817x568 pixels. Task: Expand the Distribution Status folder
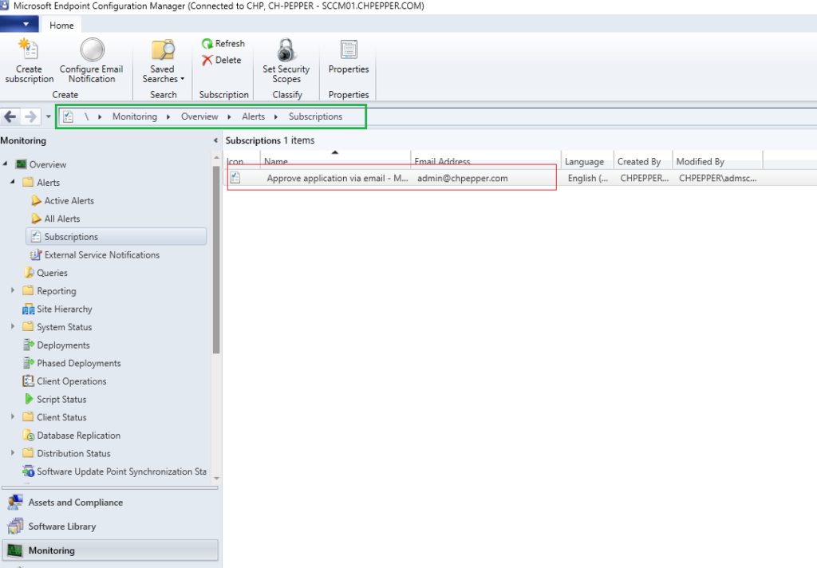pos(13,453)
